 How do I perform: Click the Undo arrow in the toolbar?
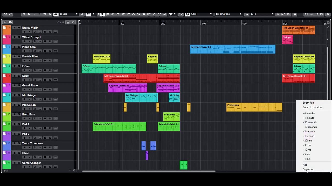[5, 14]
